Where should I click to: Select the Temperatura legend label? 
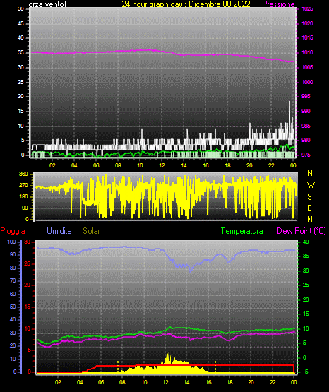click(x=241, y=231)
